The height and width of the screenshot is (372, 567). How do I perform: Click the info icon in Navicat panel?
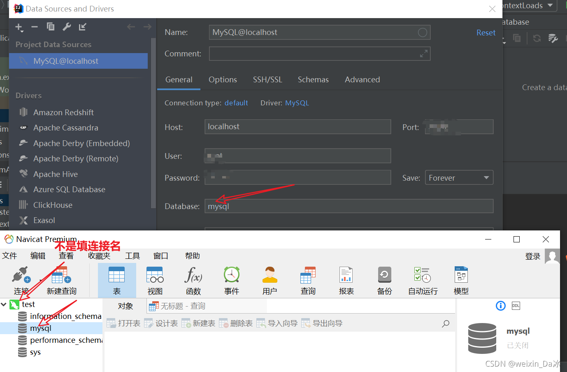(x=501, y=306)
